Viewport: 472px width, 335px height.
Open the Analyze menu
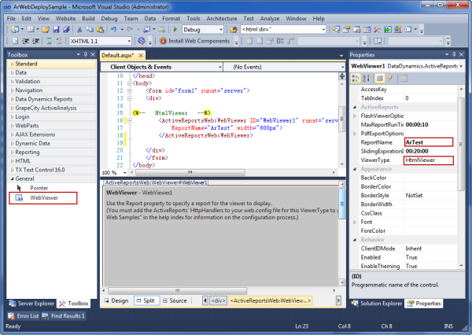(270, 18)
